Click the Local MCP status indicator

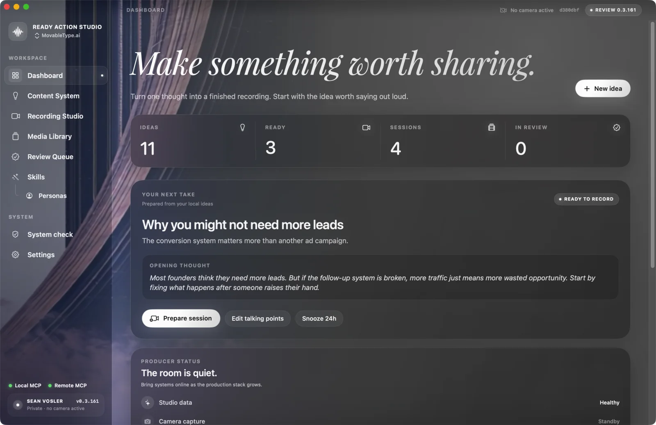25,386
